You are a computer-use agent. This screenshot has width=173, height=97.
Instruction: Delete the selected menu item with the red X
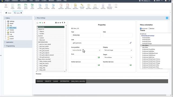pos(44,23)
